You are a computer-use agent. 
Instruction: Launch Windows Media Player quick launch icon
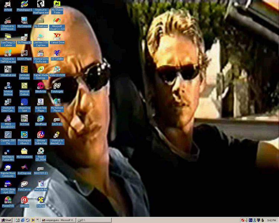(x=33, y=220)
